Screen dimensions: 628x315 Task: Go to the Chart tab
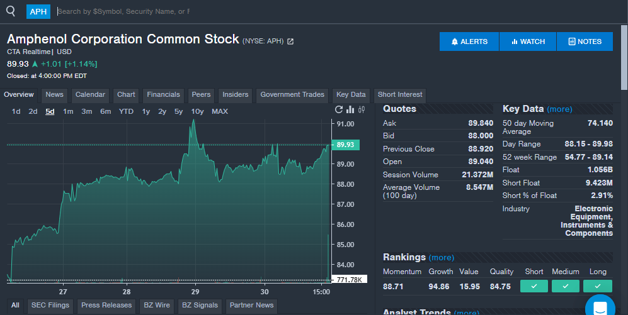[126, 95]
